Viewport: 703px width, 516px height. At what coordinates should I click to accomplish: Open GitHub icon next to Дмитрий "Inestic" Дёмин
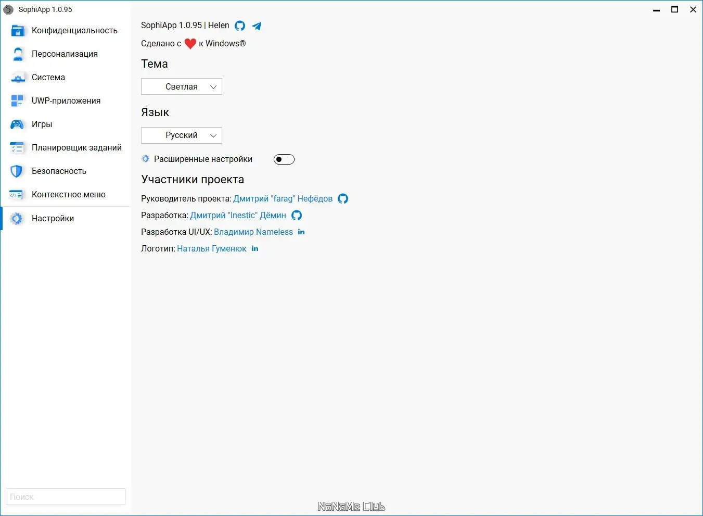click(297, 216)
